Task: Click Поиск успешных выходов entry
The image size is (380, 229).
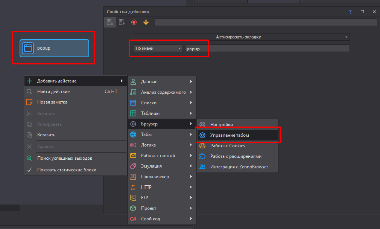Action: pos(64,158)
